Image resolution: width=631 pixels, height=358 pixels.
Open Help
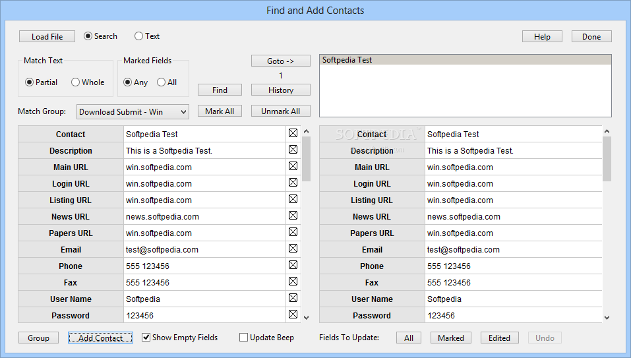(x=542, y=37)
